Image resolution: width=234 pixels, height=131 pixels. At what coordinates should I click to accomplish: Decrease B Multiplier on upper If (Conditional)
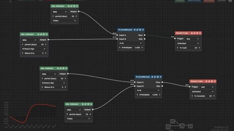click(120, 47)
